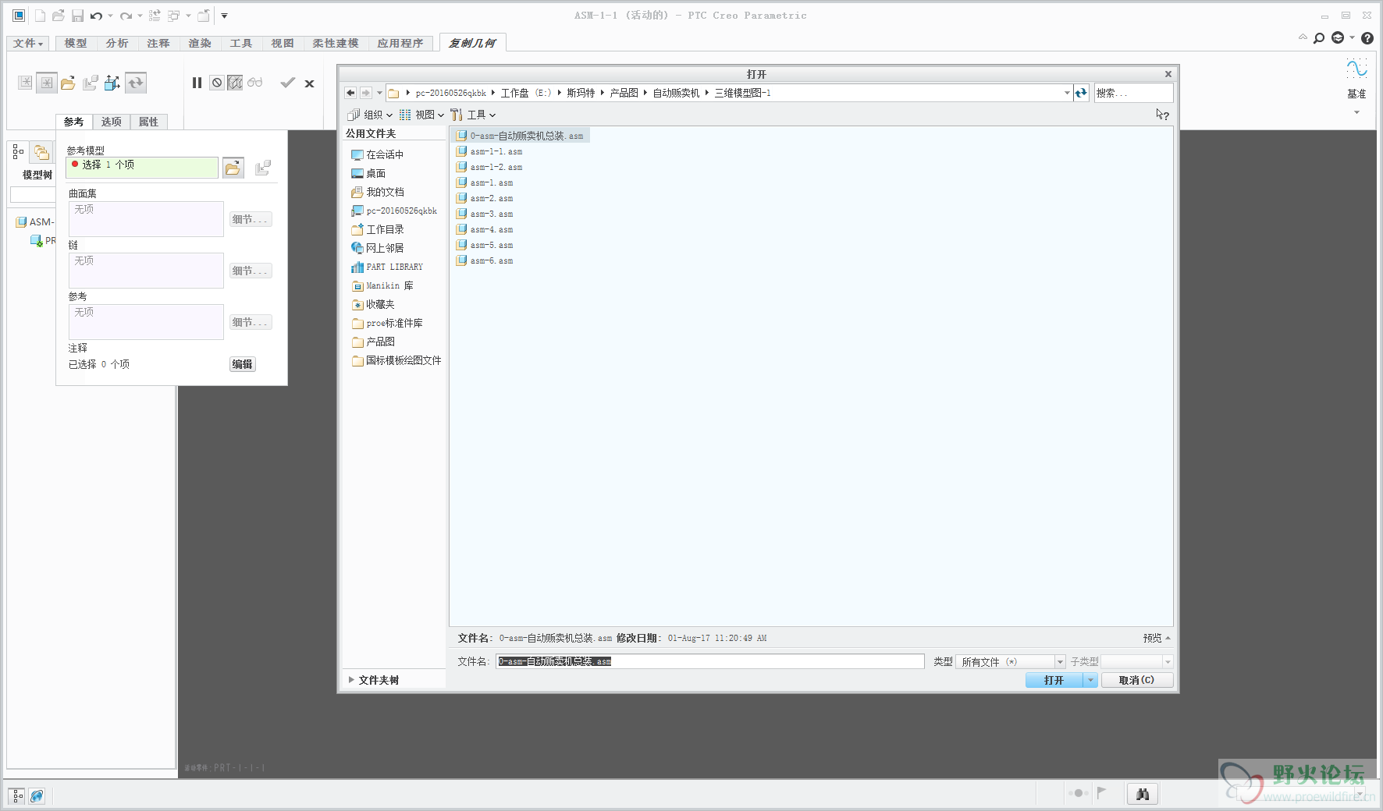Click the 取消(C) cancel button

tap(1136, 681)
